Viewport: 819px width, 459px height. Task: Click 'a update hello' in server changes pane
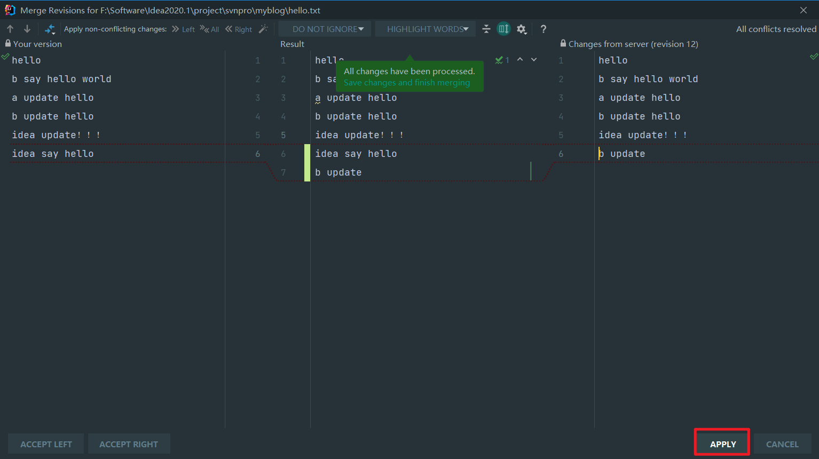coord(640,98)
